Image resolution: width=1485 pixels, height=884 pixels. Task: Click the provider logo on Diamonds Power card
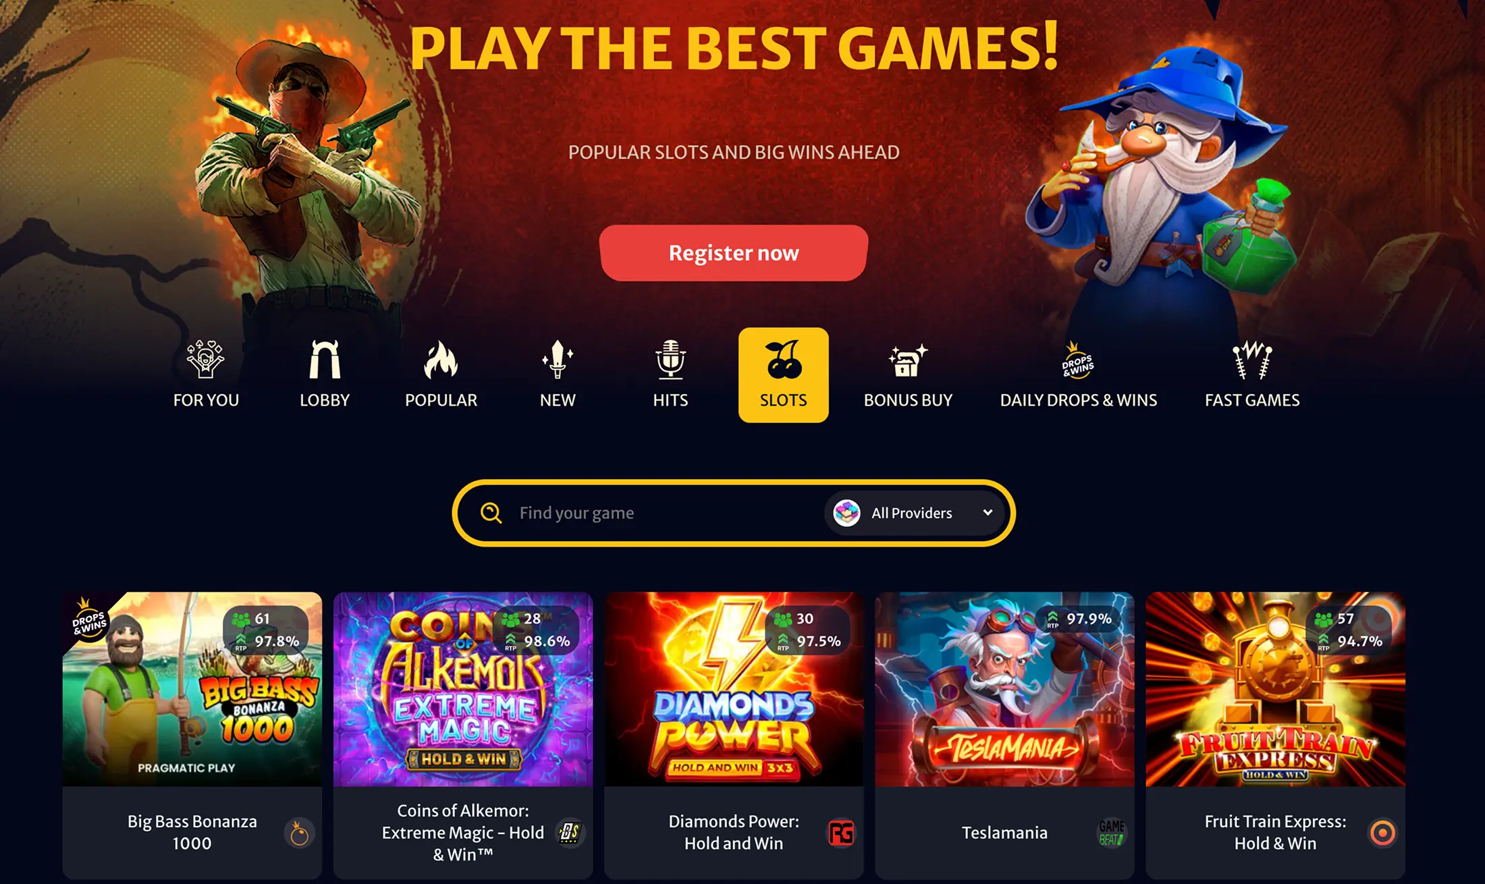point(841,833)
